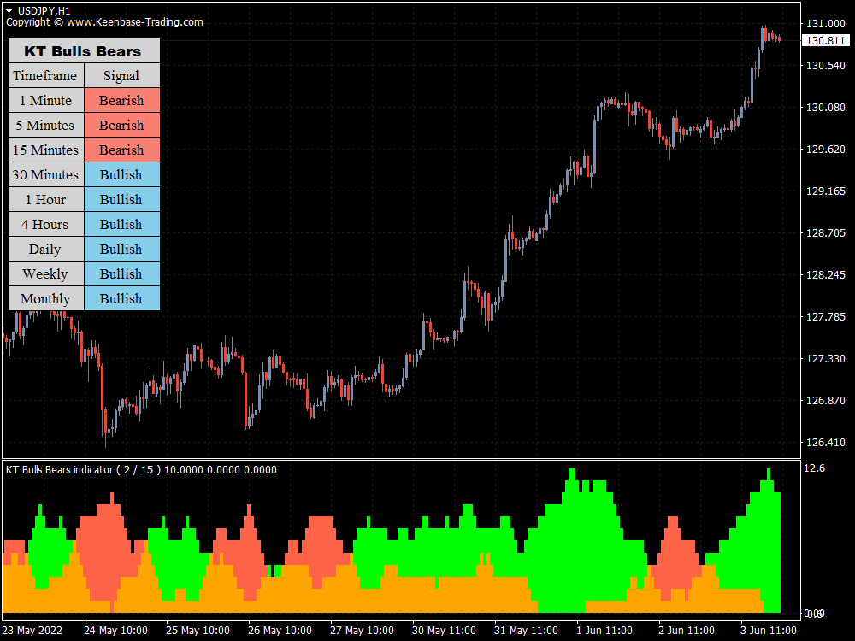Image resolution: width=855 pixels, height=641 pixels.
Task: Select the 30 Minutes timeframe cell
Action: [46, 174]
